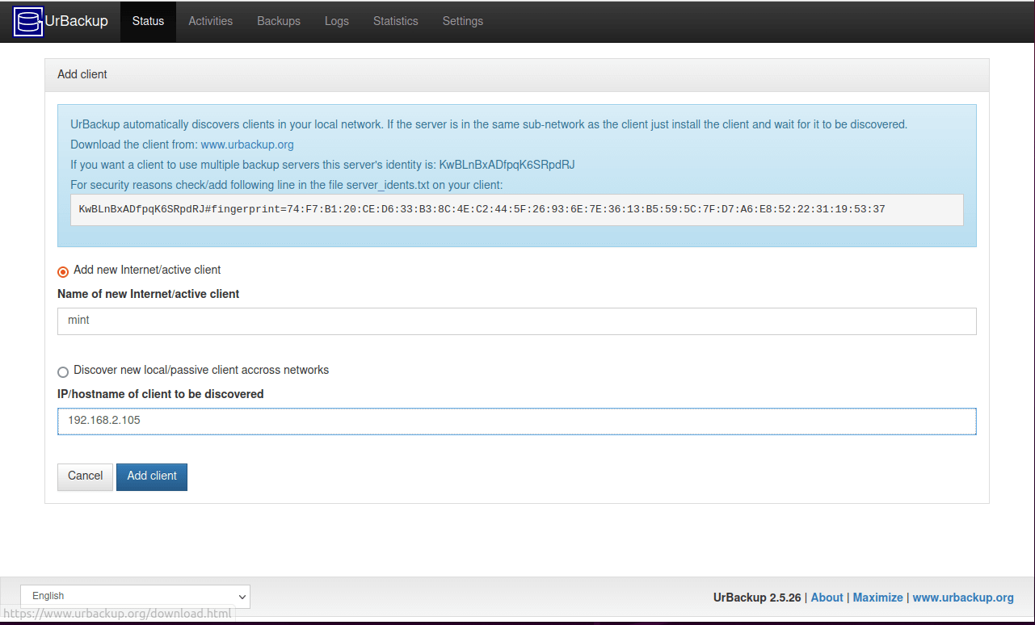The image size is (1035, 625).
Task: Switch to the Activities tab
Action: (211, 21)
